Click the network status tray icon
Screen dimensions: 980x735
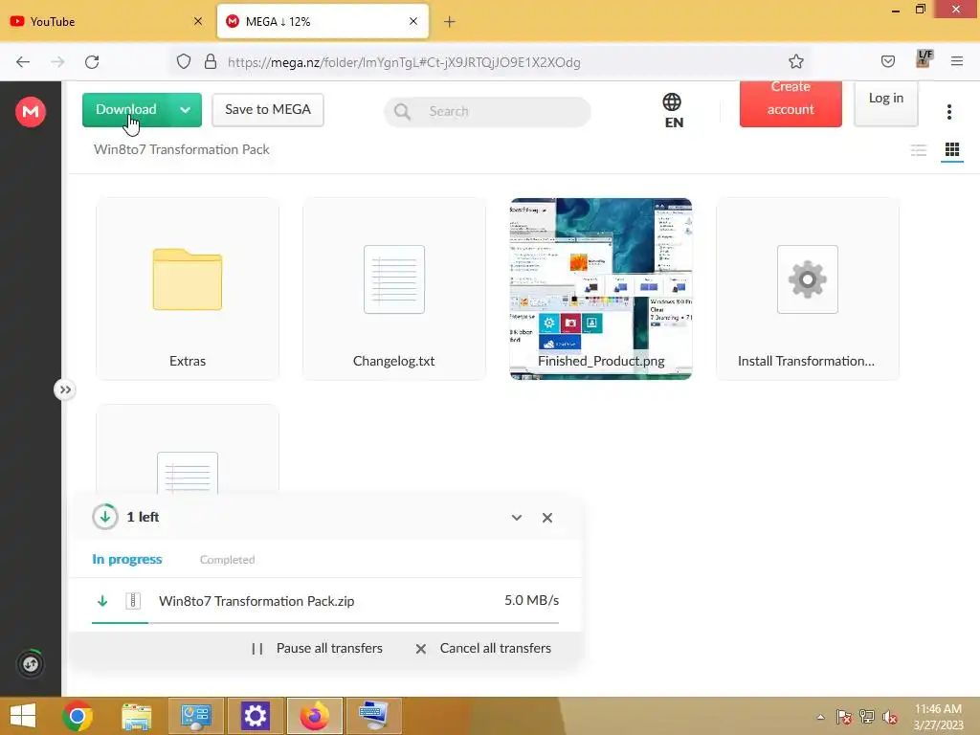coord(867,717)
